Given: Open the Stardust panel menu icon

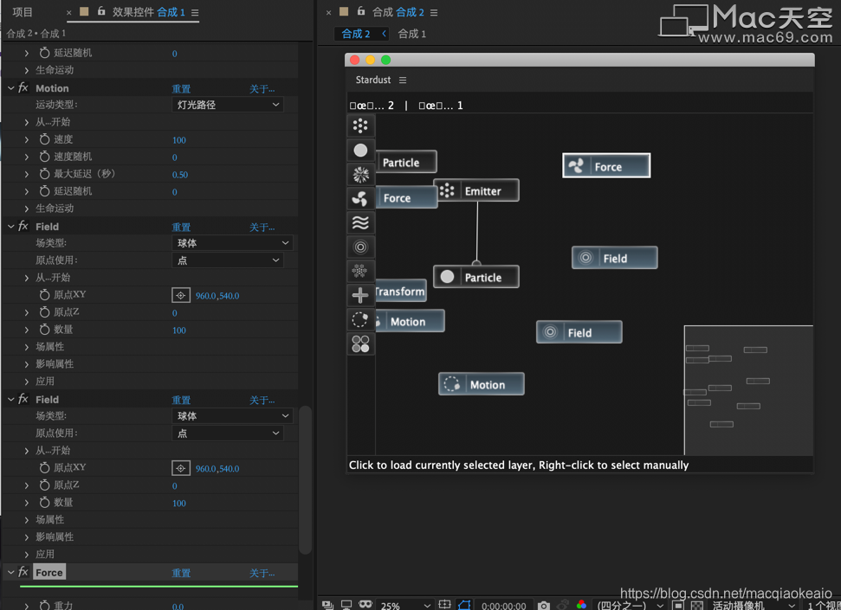Looking at the screenshot, I should [403, 80].
